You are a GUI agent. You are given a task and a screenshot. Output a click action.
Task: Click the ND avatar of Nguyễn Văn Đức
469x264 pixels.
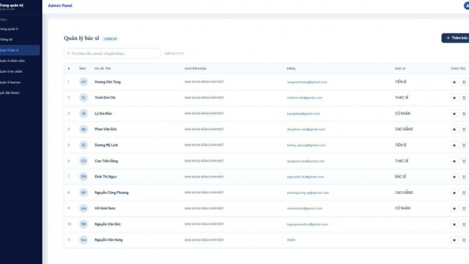click(x=83, y=224)
